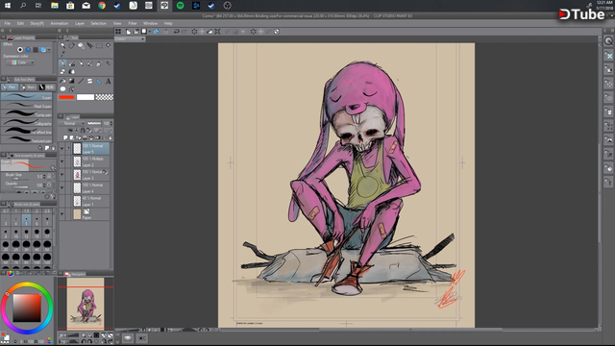The height and width of the screenshot is (346, 615).
Task: Collapse the Layer Property palette dock arrows
Action: tap(2, 31)
